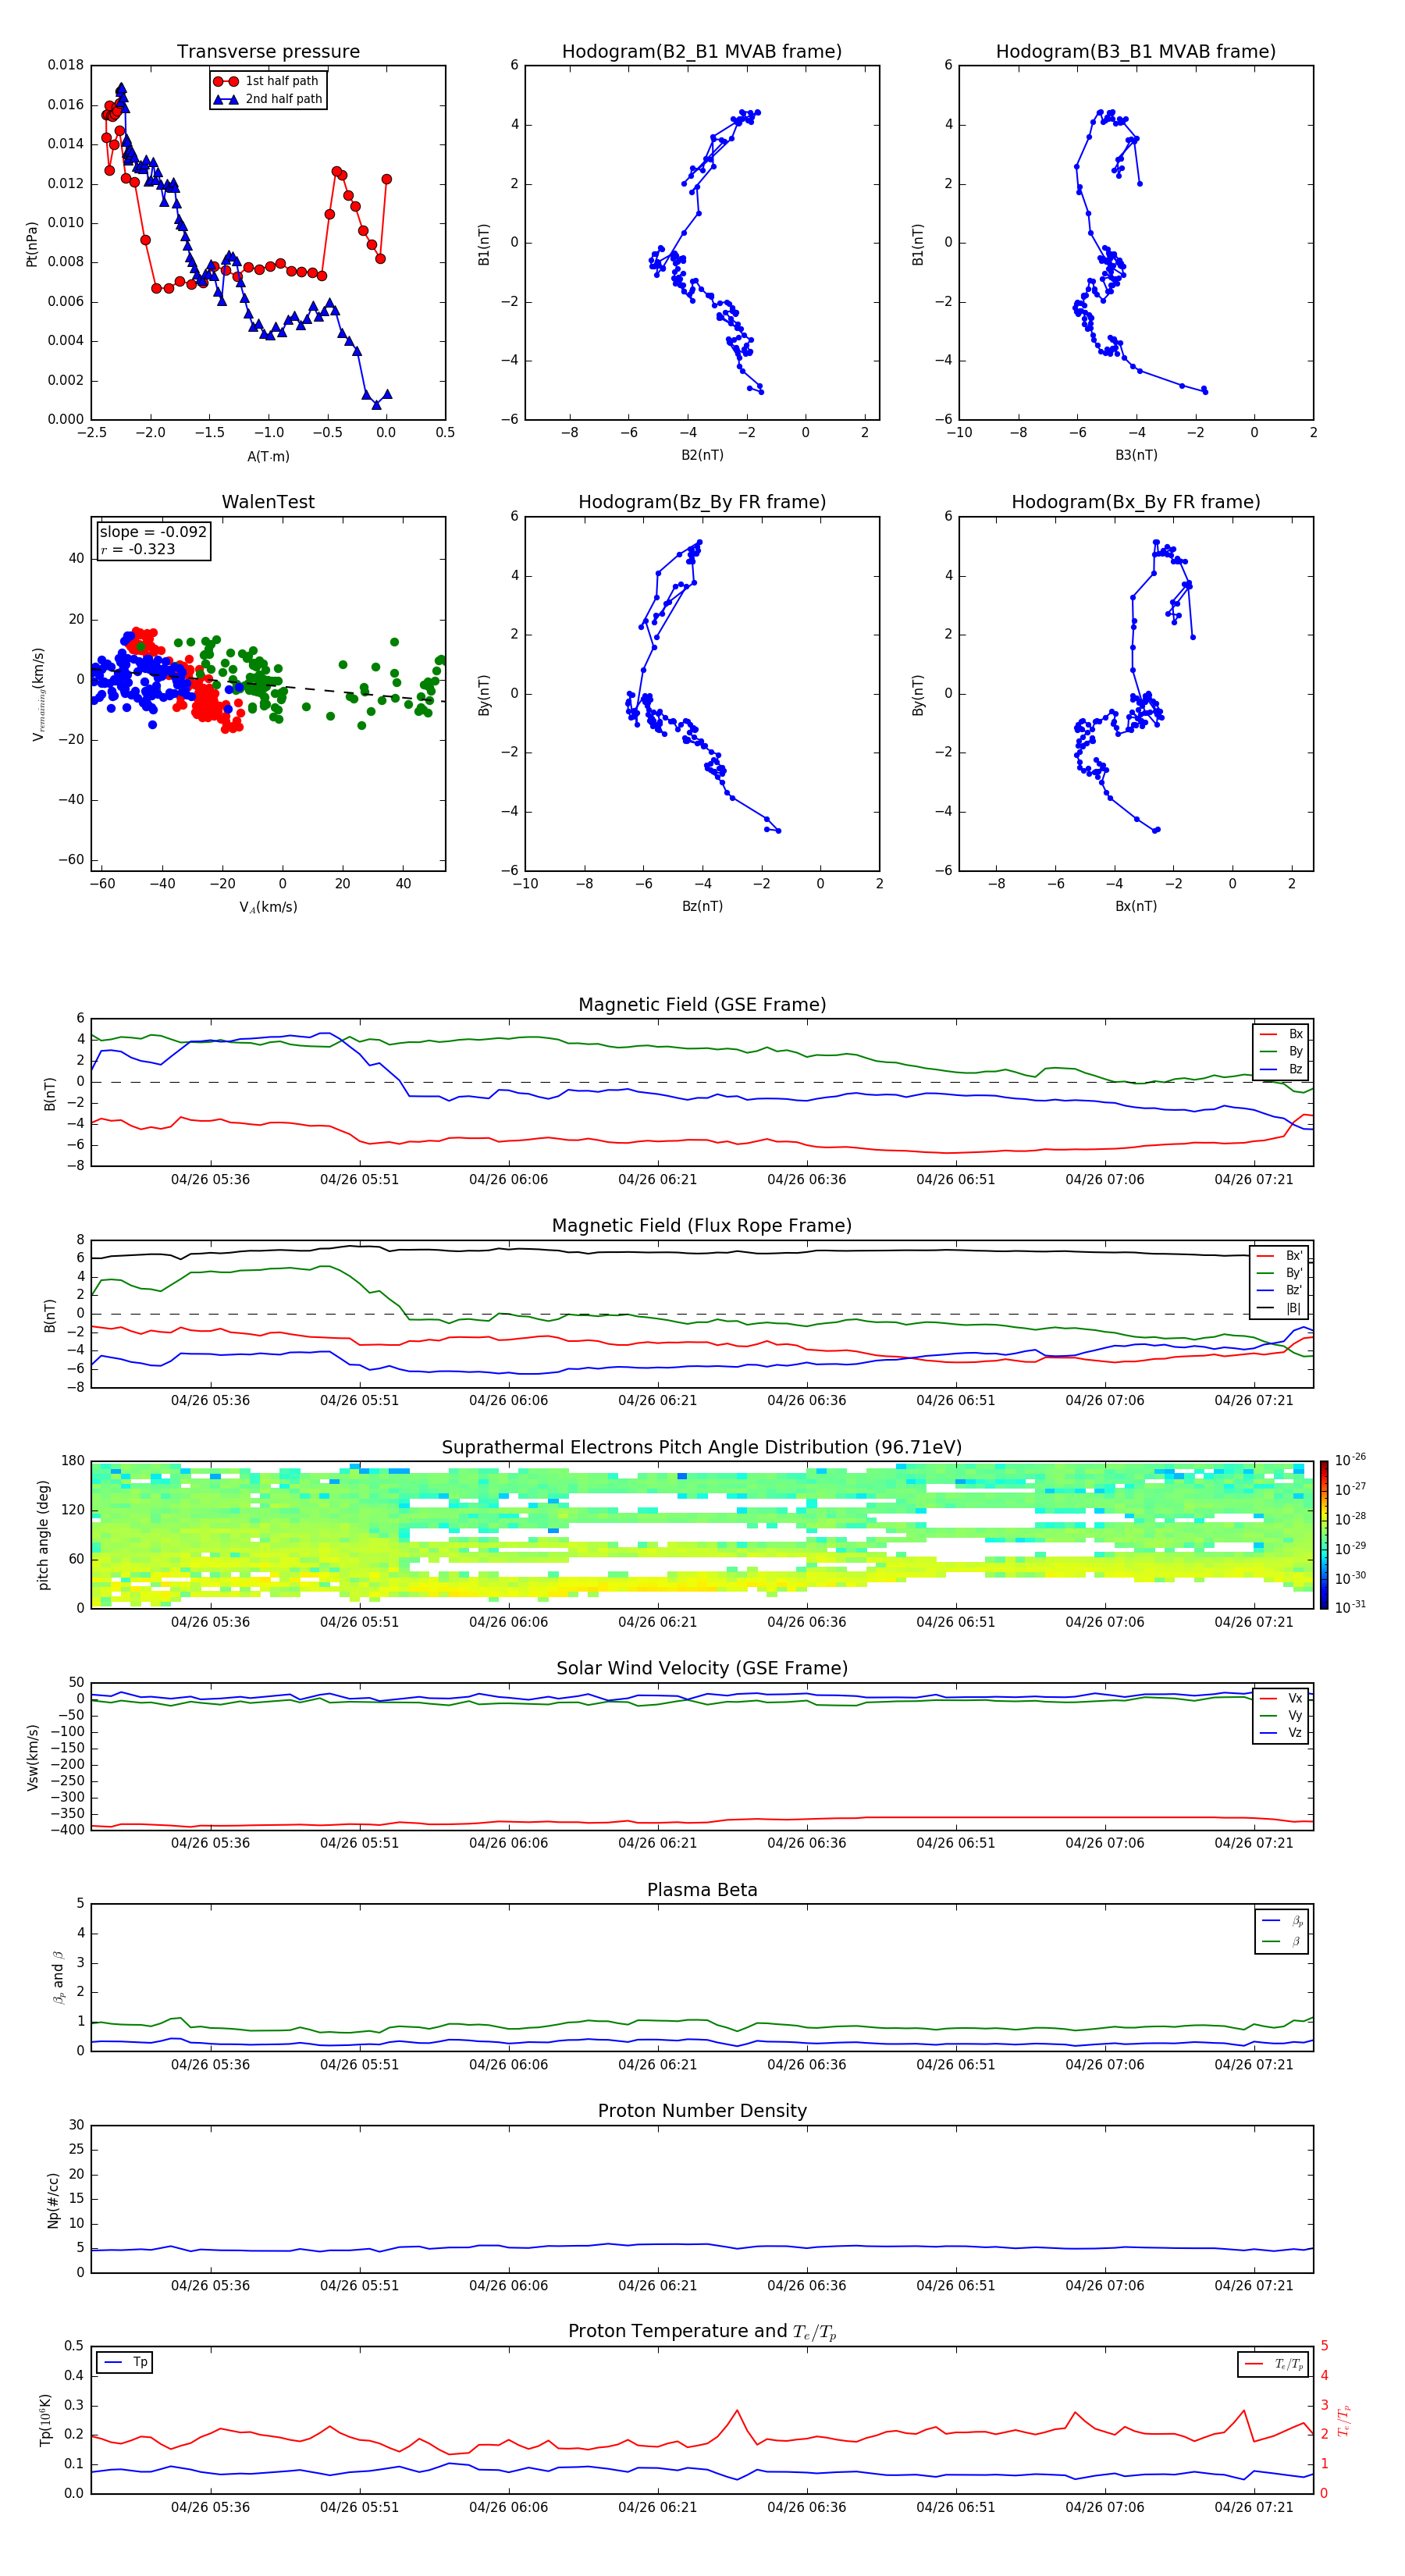Click the By' legend entry in Flux Rope panel

pos(1279,1273)
